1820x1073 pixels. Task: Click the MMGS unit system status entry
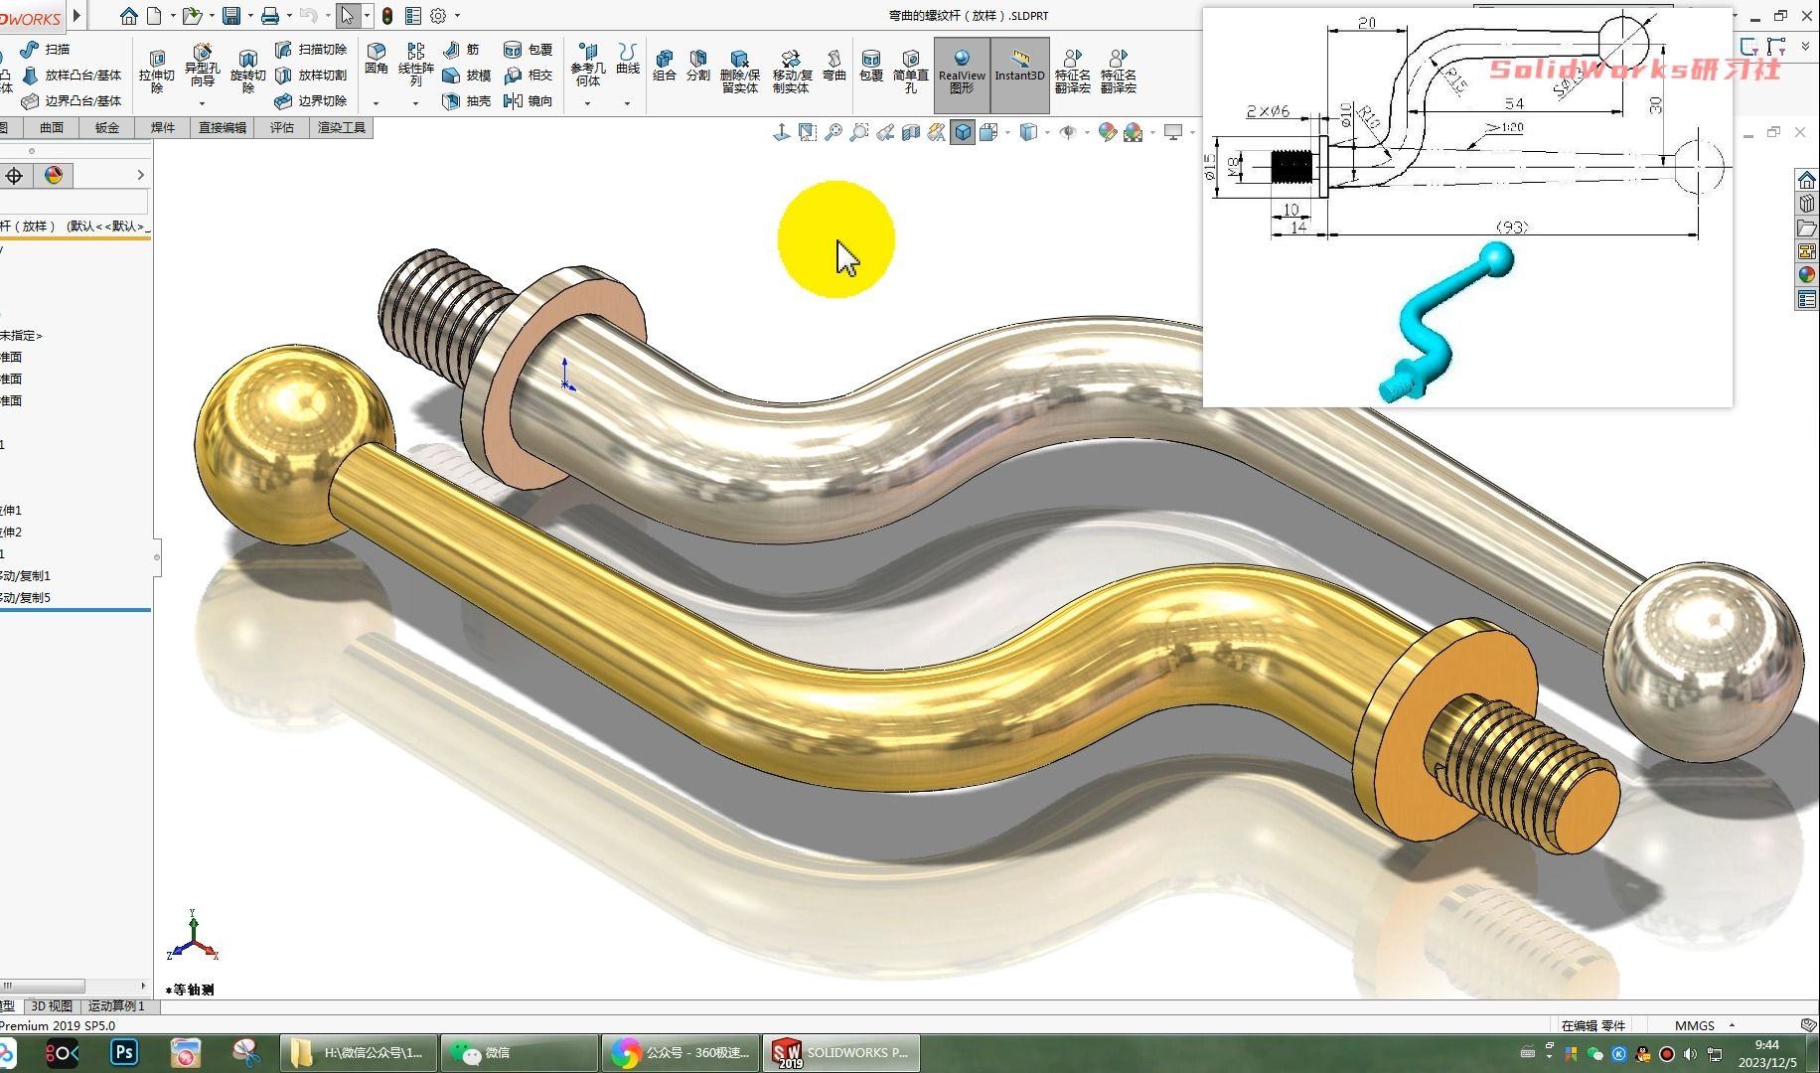click(1695, 1025)
